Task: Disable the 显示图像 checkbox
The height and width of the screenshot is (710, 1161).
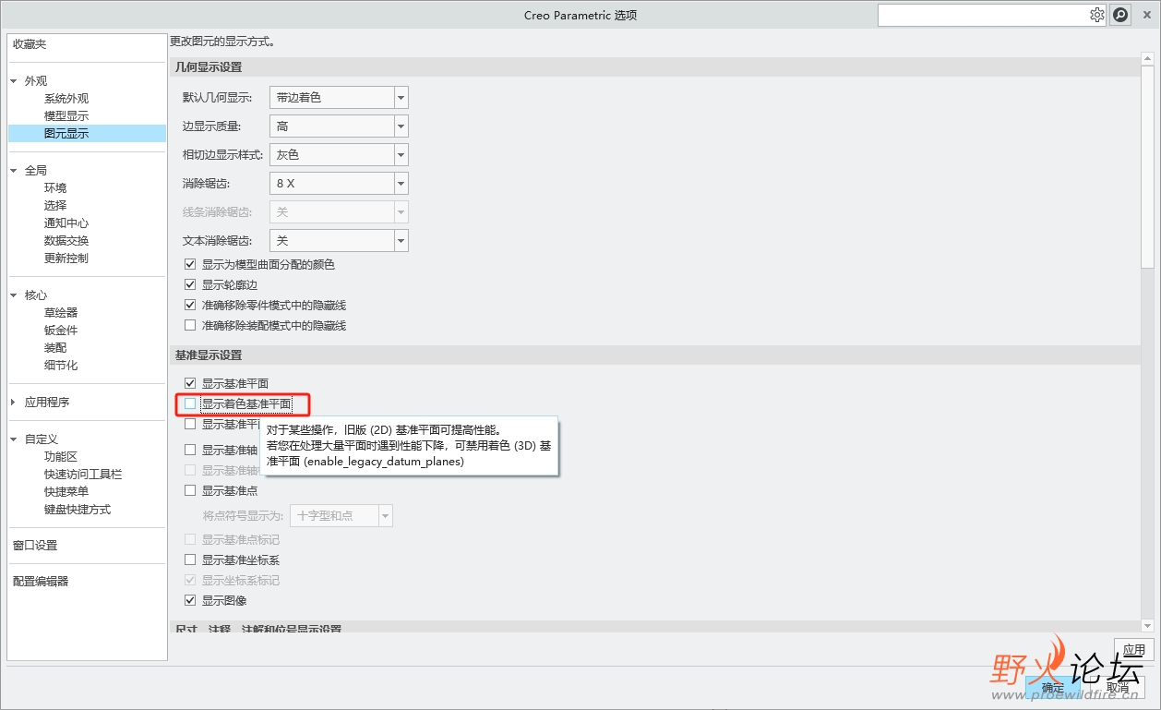Action: click(189, 599)
